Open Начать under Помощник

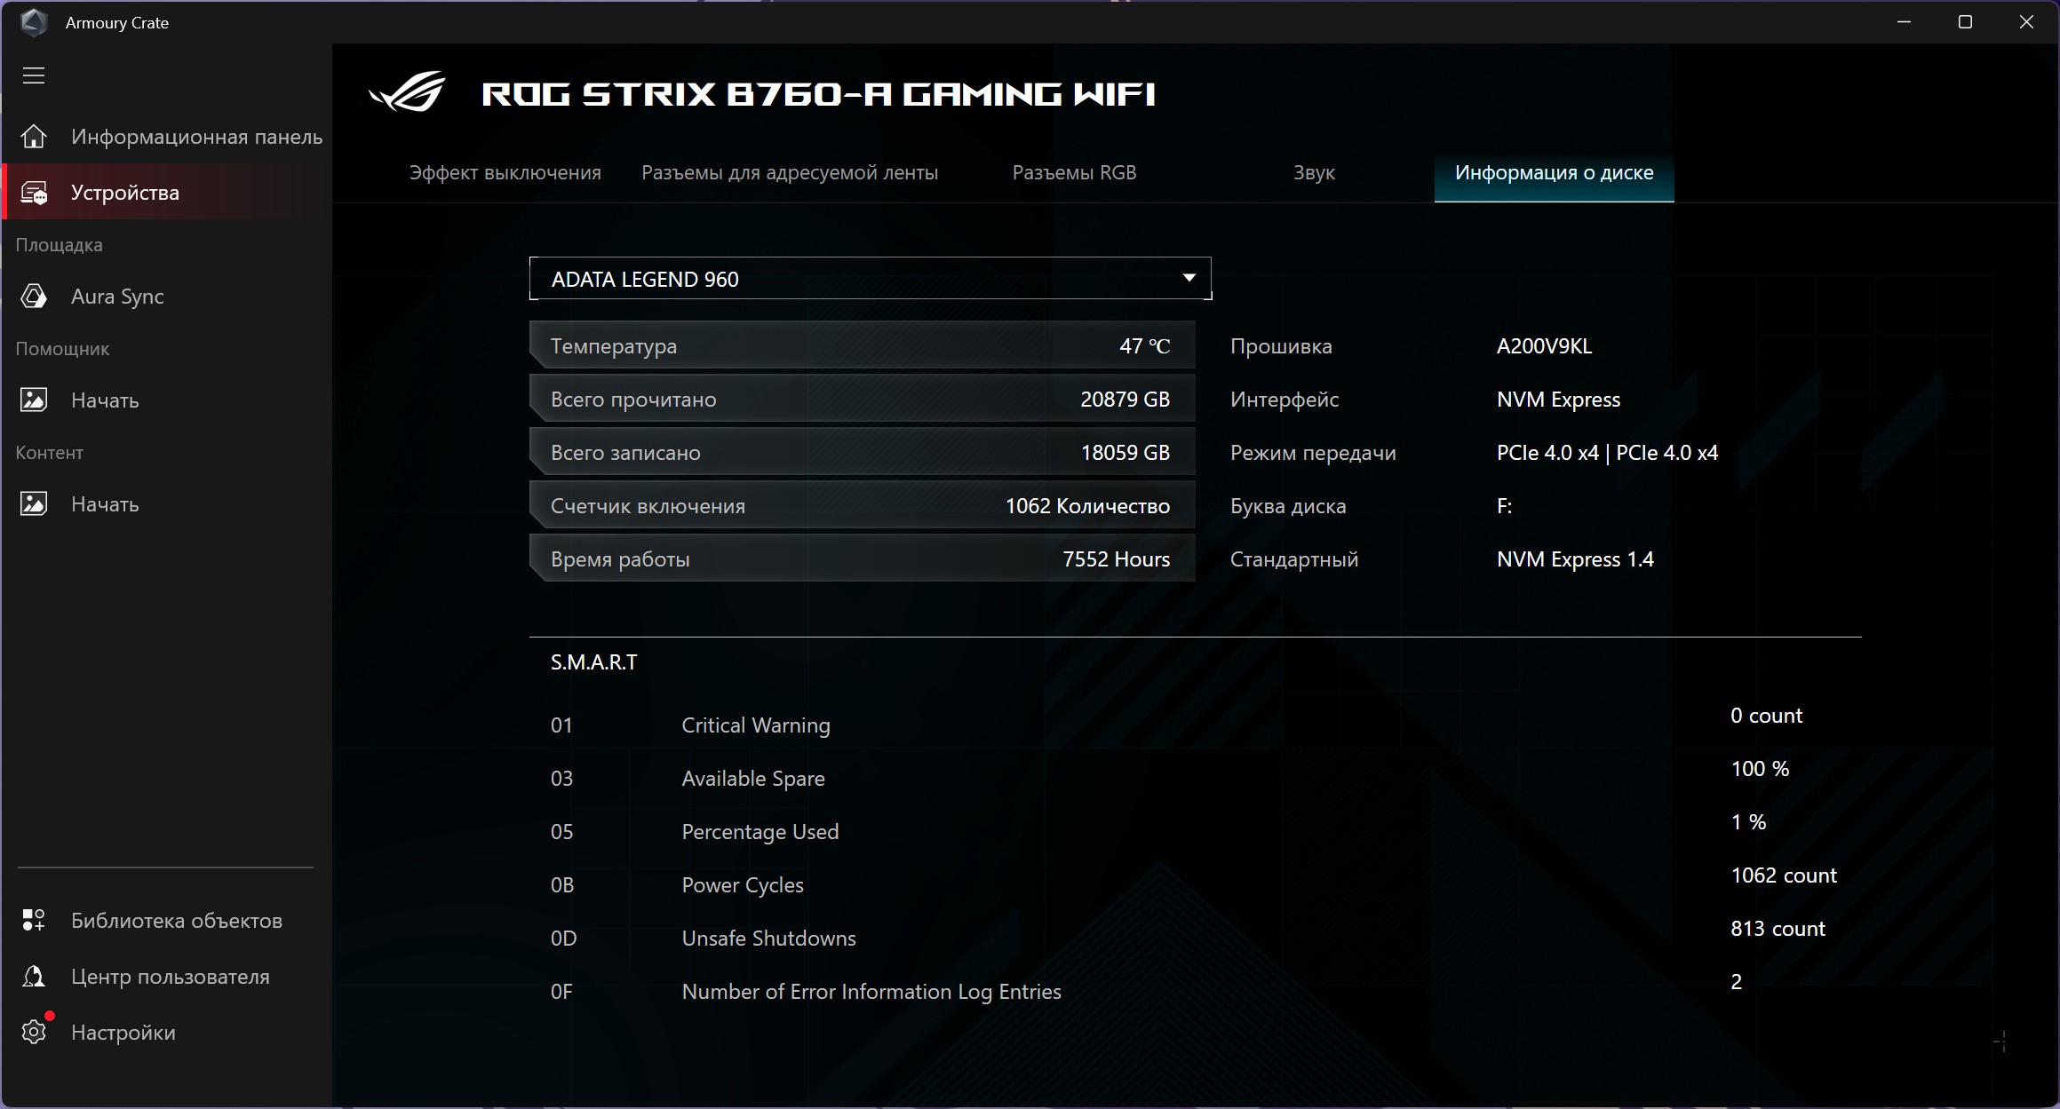(x=166, y=400)
